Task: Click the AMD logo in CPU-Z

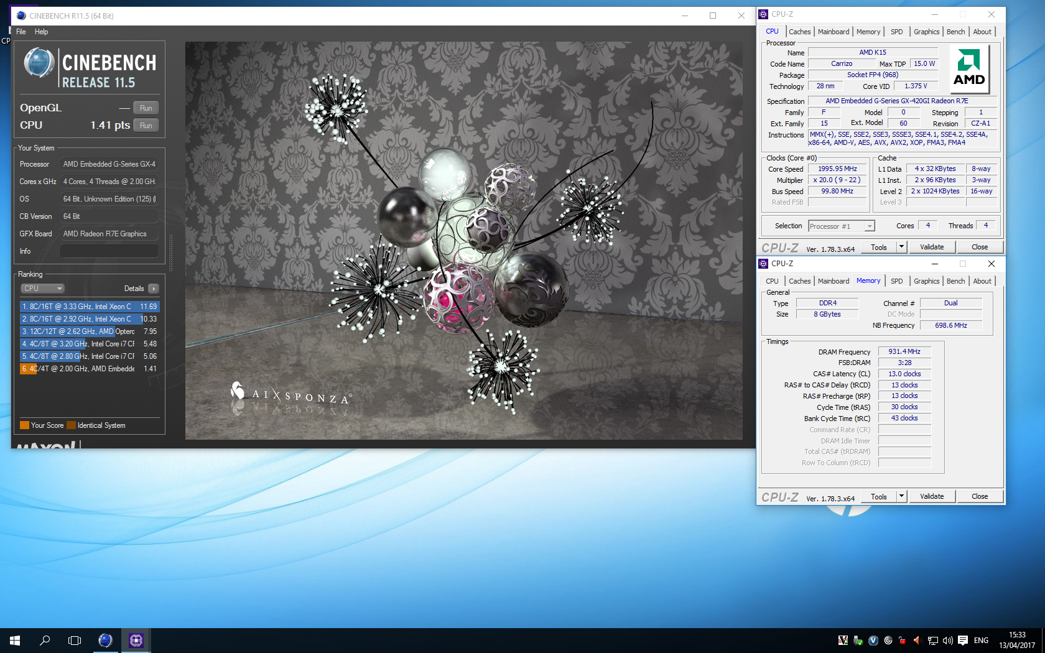Action: pyautogui.click(x=969, y=70)
